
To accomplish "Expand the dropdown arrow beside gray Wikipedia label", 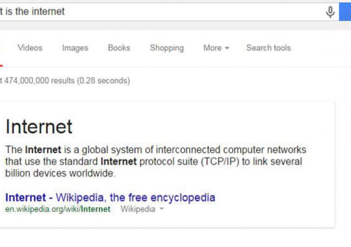I will (x=162, y=209).
